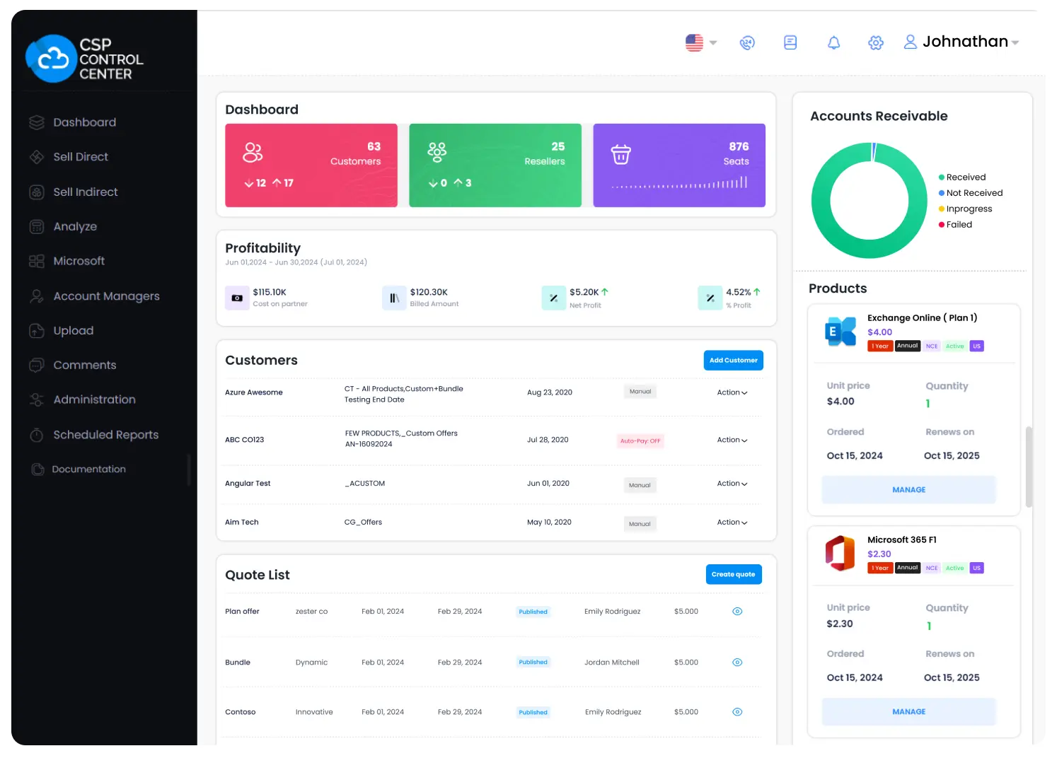Expand the language flag dropdown

(701, 43)
